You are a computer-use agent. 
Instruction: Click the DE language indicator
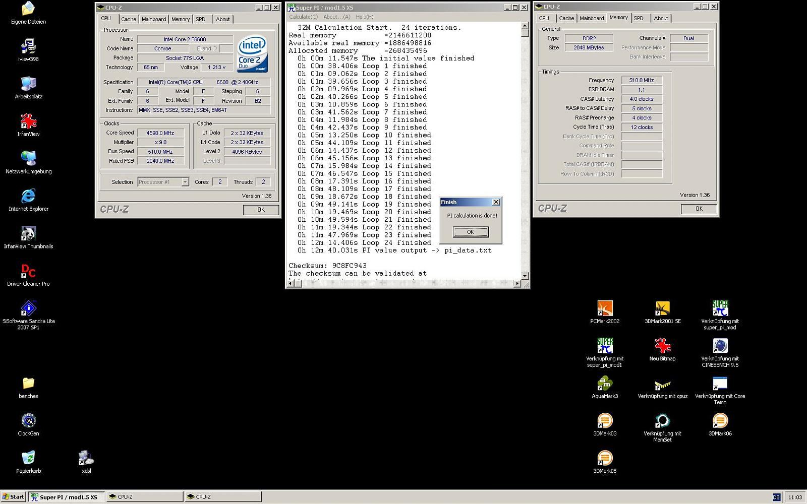(776, 497)
